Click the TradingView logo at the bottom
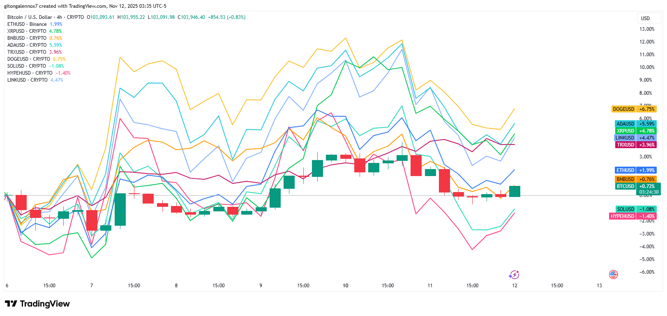The height and width of the screenshot is (316, 667). [x=37, y=304]
